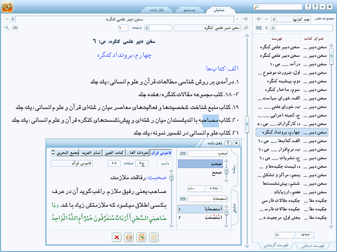Image resolution: width=337 pixels, height=252 pixels.
Task: Select the لسان العرب dictionary tab
Action: (x=91, y=153)
